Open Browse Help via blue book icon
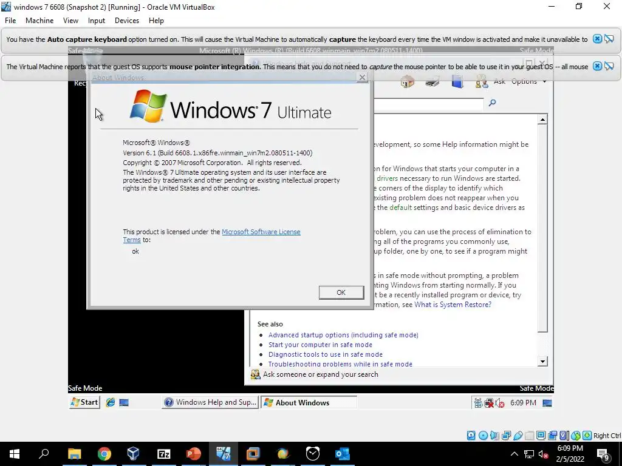Viewport: 622px width, 466px height. 457,82
